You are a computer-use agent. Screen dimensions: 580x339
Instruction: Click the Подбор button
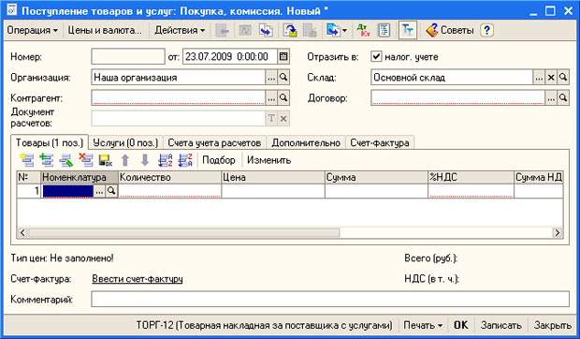(x=219, y=160)
